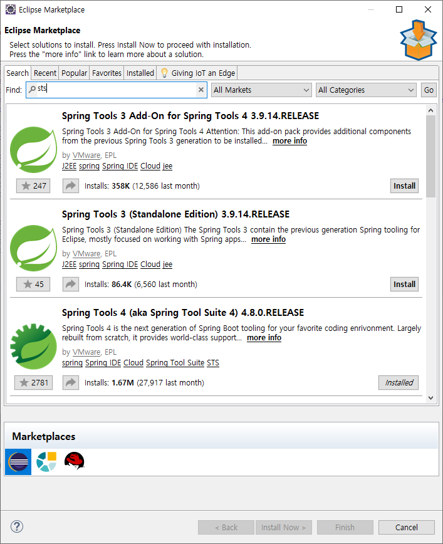Screen dimensions: 443x544
Task: Click the Installed button for Spring Tools 4
Action: (x=399, y=382)
